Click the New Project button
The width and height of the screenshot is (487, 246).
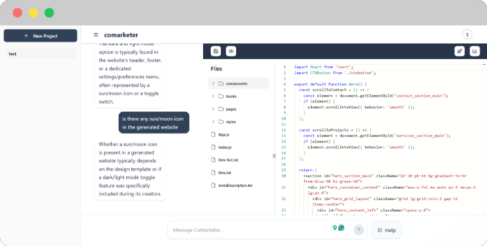(x=41, y=36)
